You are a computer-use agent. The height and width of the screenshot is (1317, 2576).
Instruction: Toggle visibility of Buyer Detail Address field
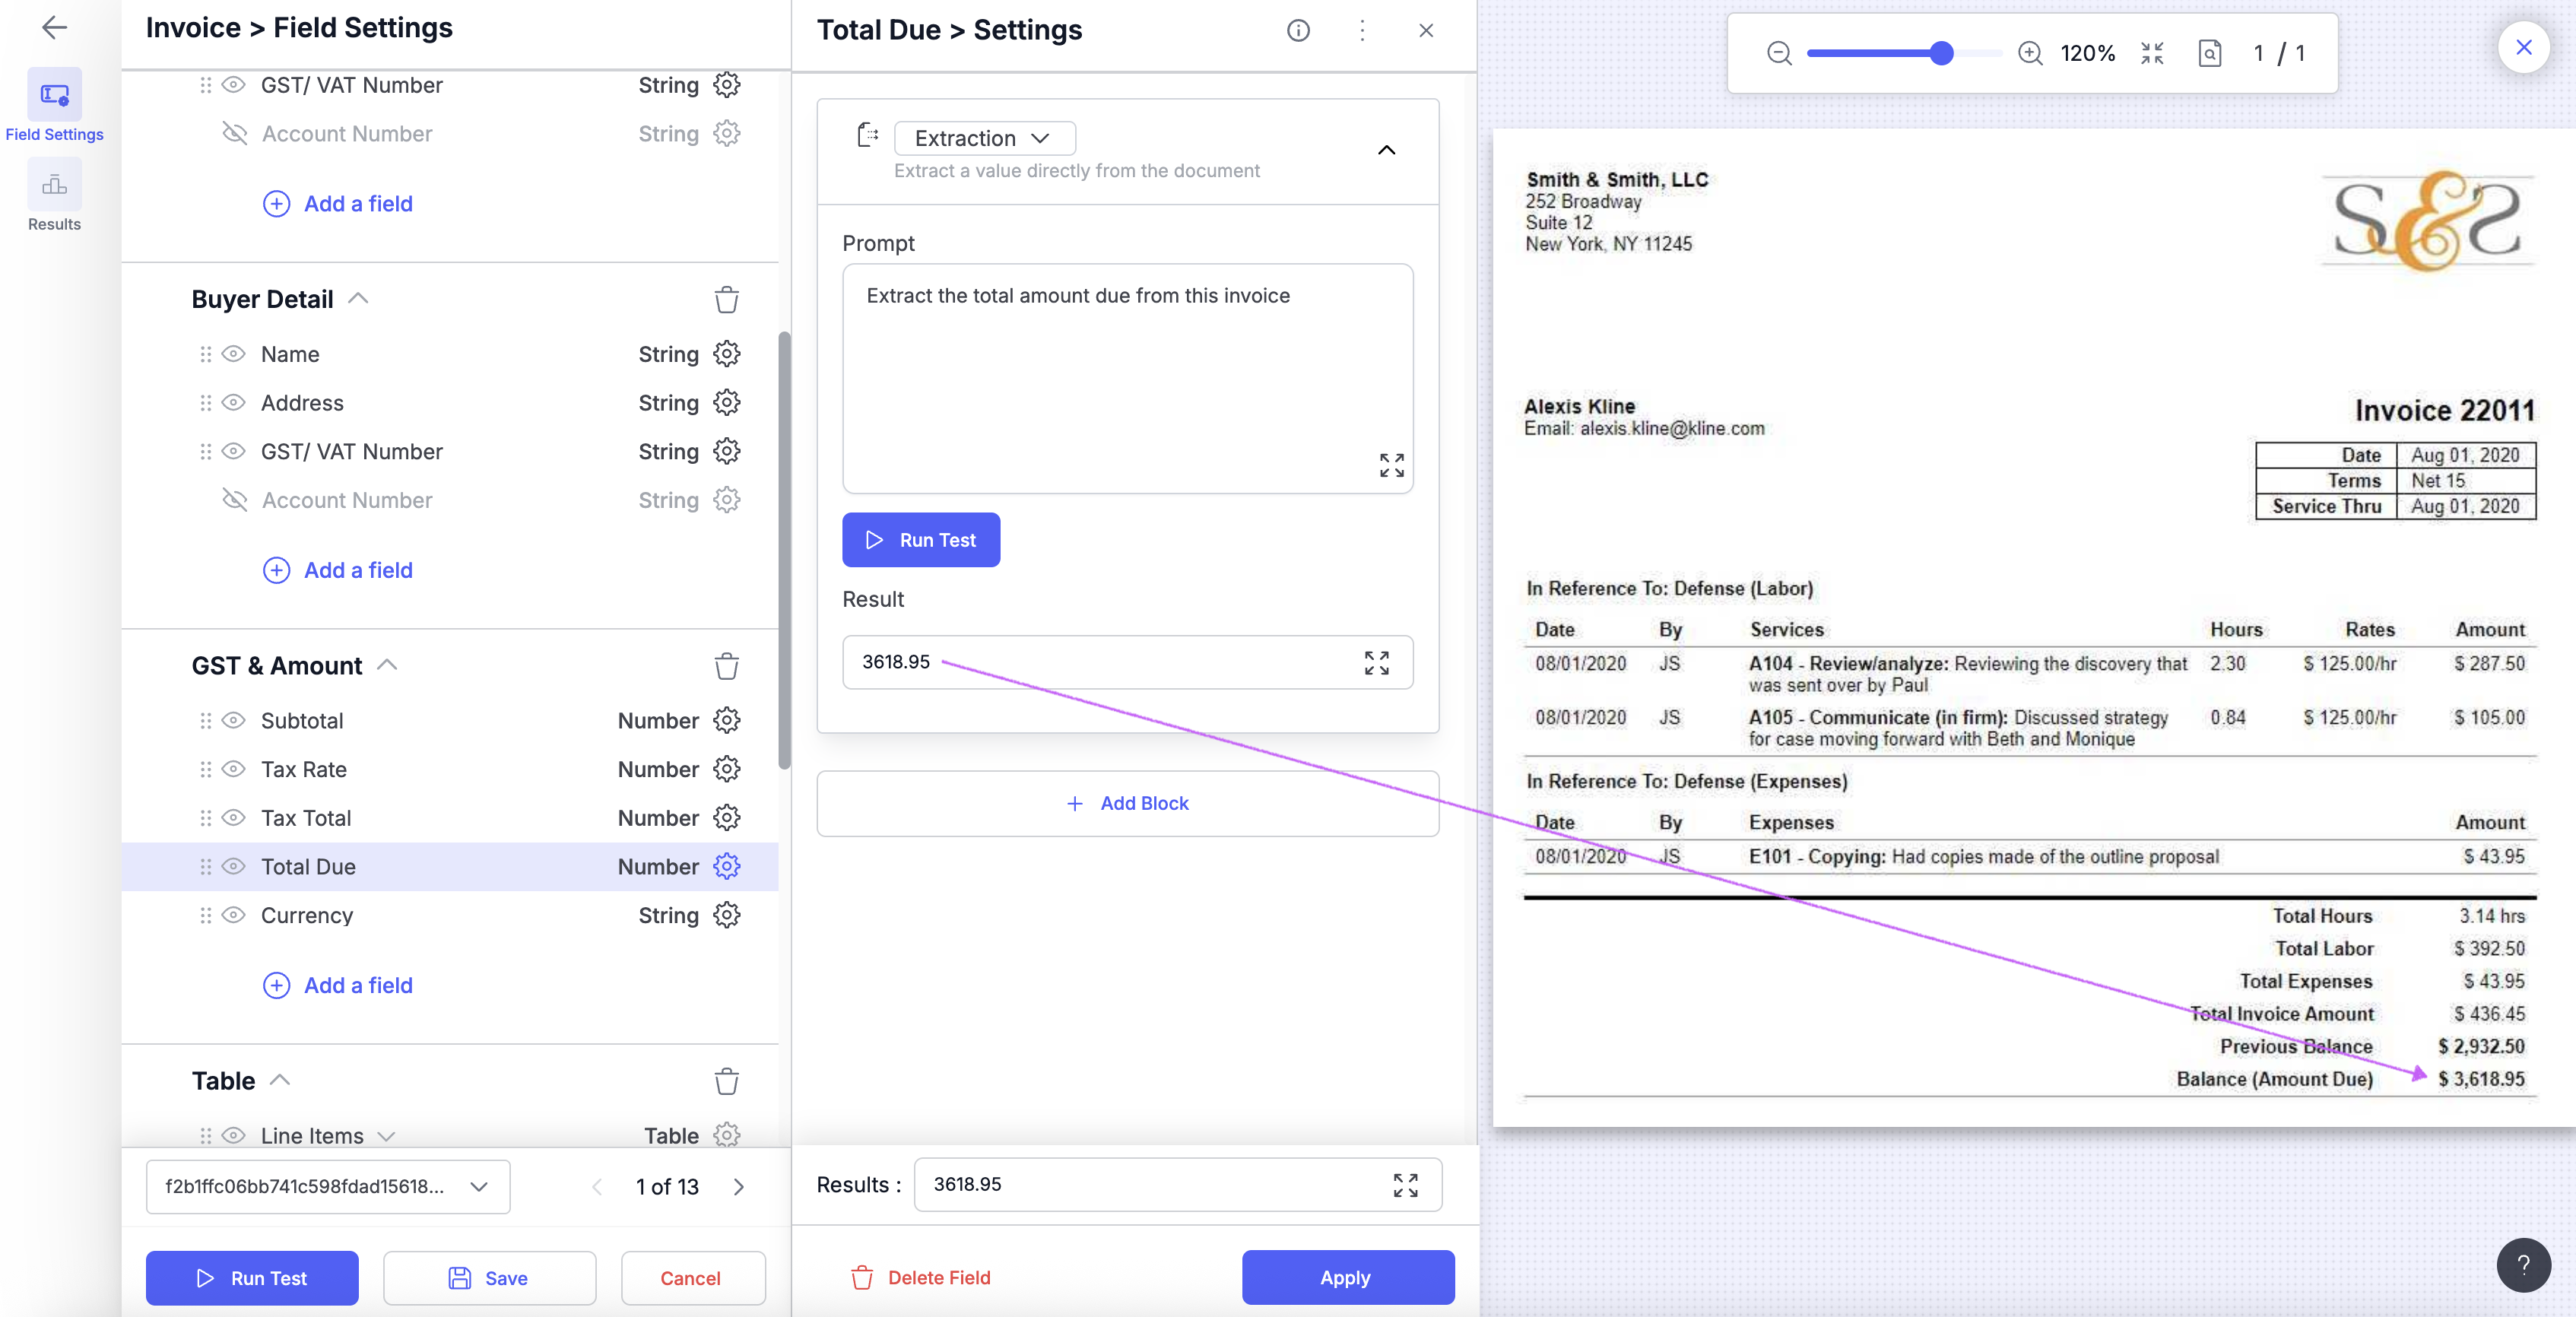click(233, 403)
